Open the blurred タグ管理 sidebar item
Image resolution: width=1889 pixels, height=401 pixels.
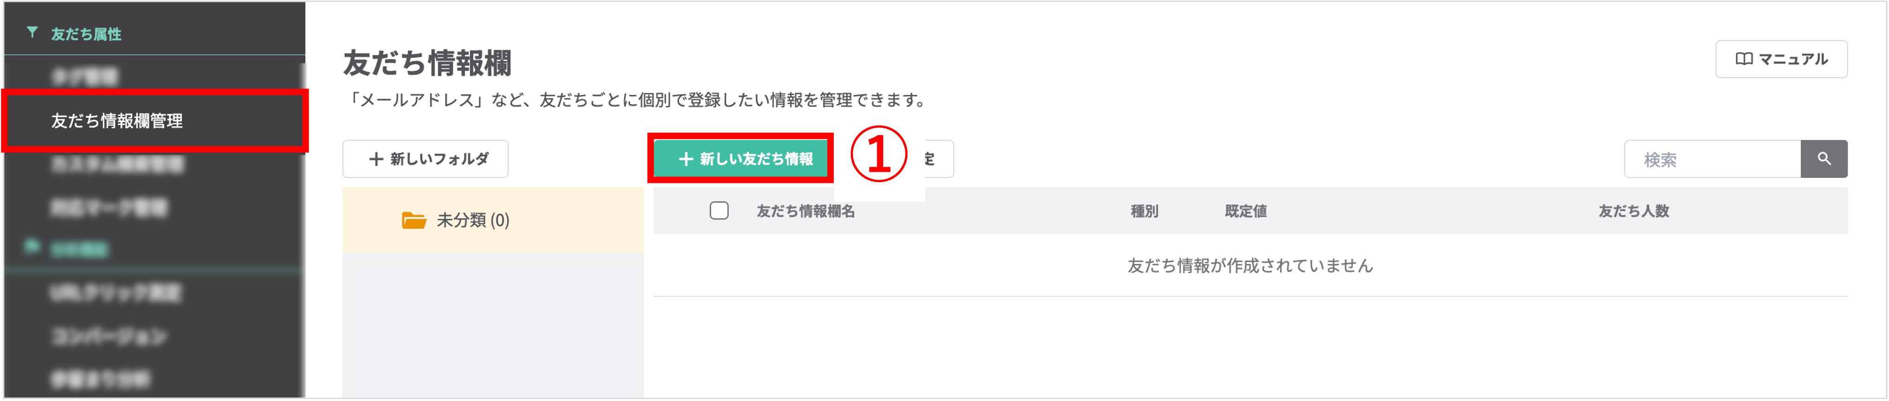click(84, 77)
